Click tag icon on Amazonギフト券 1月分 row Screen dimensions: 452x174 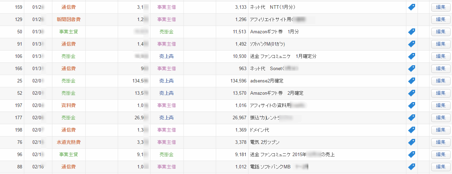[x=412, y=32]
